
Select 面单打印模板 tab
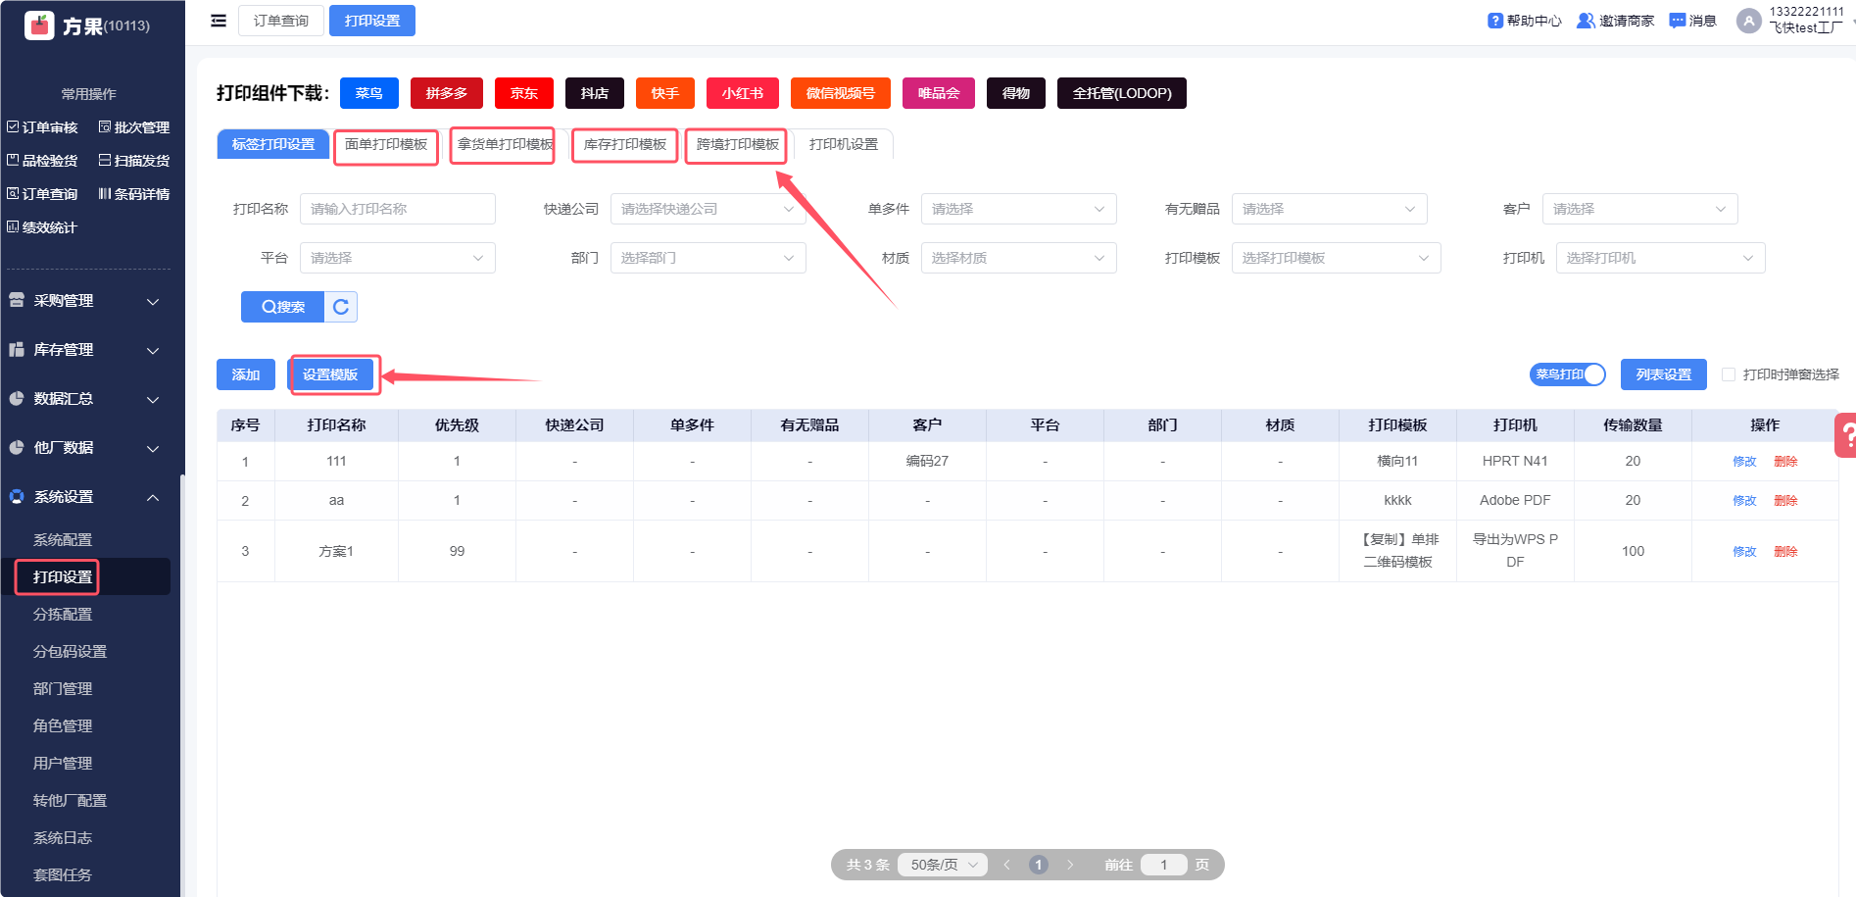[386, 145]
